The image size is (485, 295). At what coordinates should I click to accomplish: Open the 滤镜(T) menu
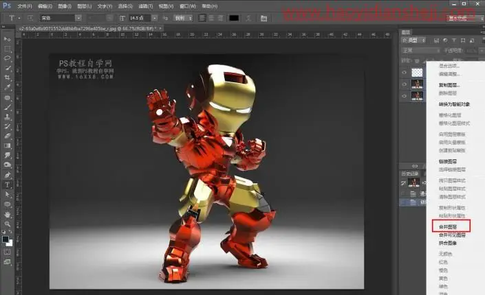click(145, 6)
